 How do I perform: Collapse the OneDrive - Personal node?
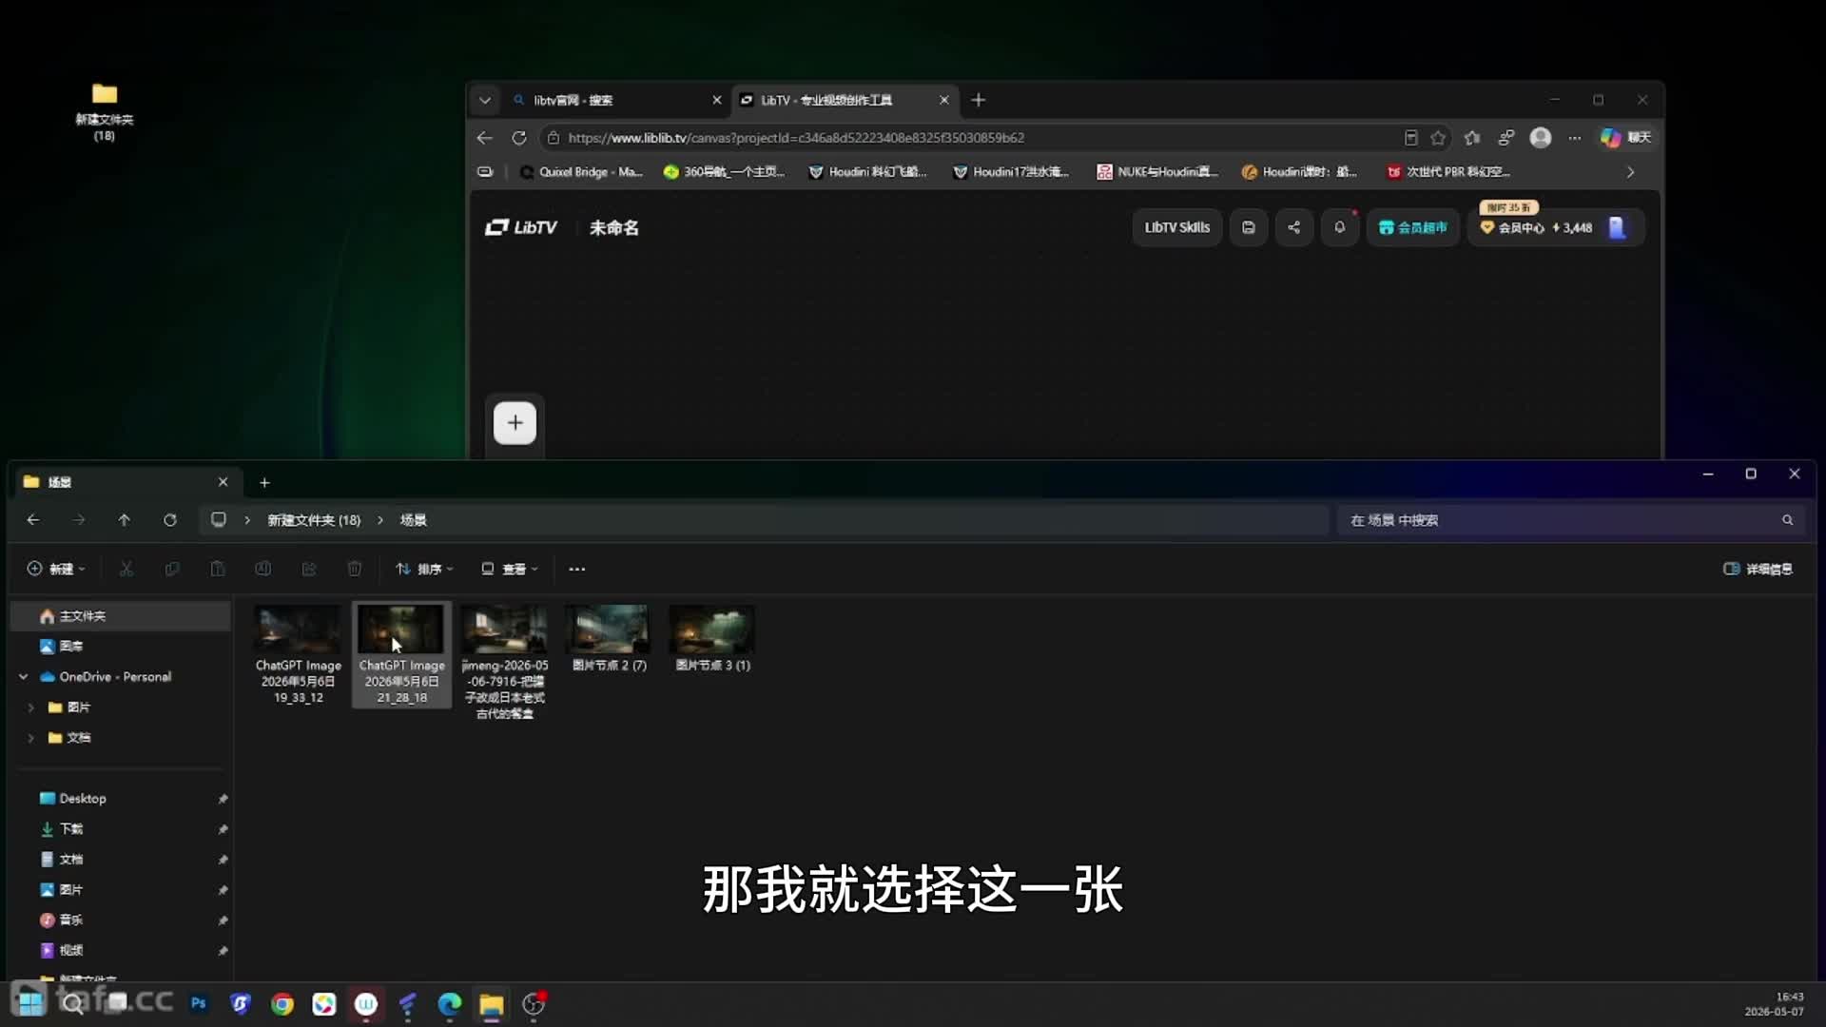pos(24,677)
